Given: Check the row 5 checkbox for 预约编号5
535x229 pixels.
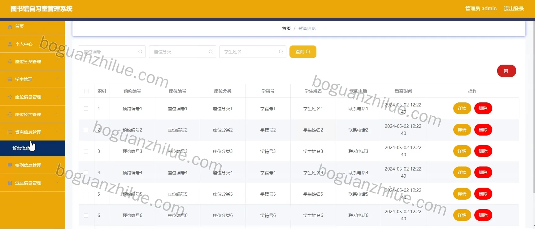Looking at the screenshot, I should pos(86,194).
